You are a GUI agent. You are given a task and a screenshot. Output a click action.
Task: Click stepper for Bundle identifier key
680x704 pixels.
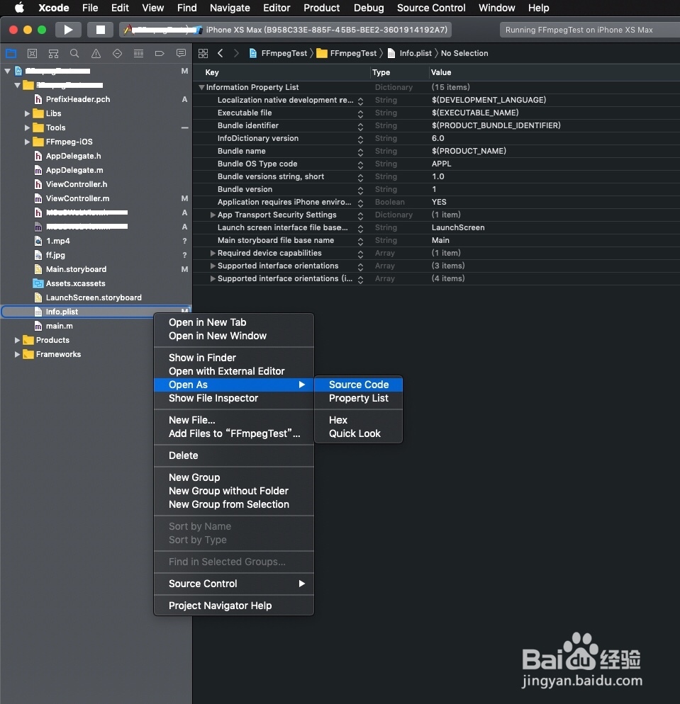tap(360, 126)
